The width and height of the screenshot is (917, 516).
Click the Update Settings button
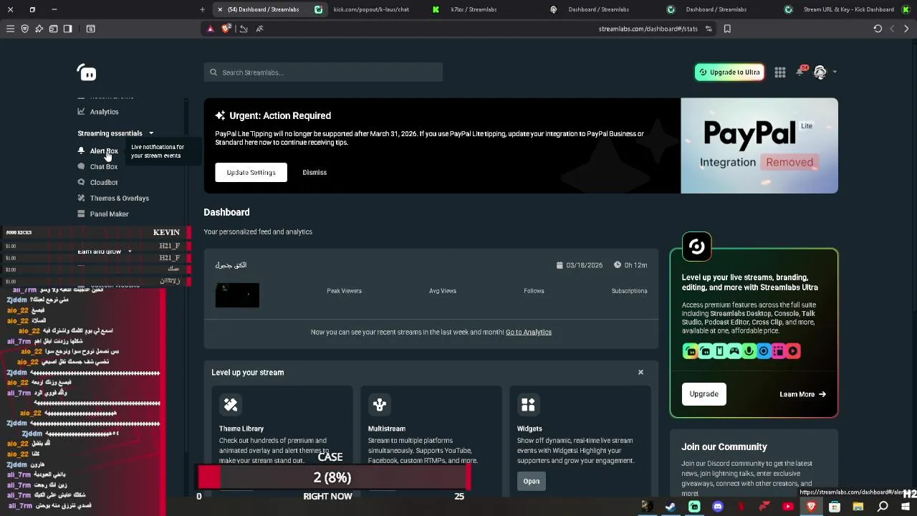tap(251, 172)
